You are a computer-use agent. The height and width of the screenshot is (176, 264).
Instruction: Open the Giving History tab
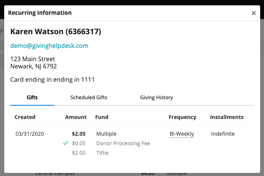click(156, 97)
